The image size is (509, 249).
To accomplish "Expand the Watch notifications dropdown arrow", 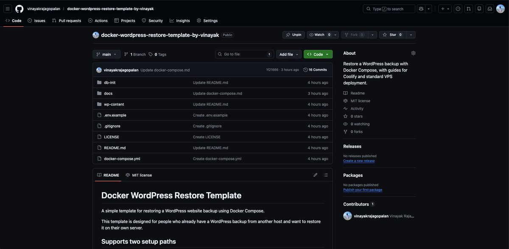I will [336, 35].
